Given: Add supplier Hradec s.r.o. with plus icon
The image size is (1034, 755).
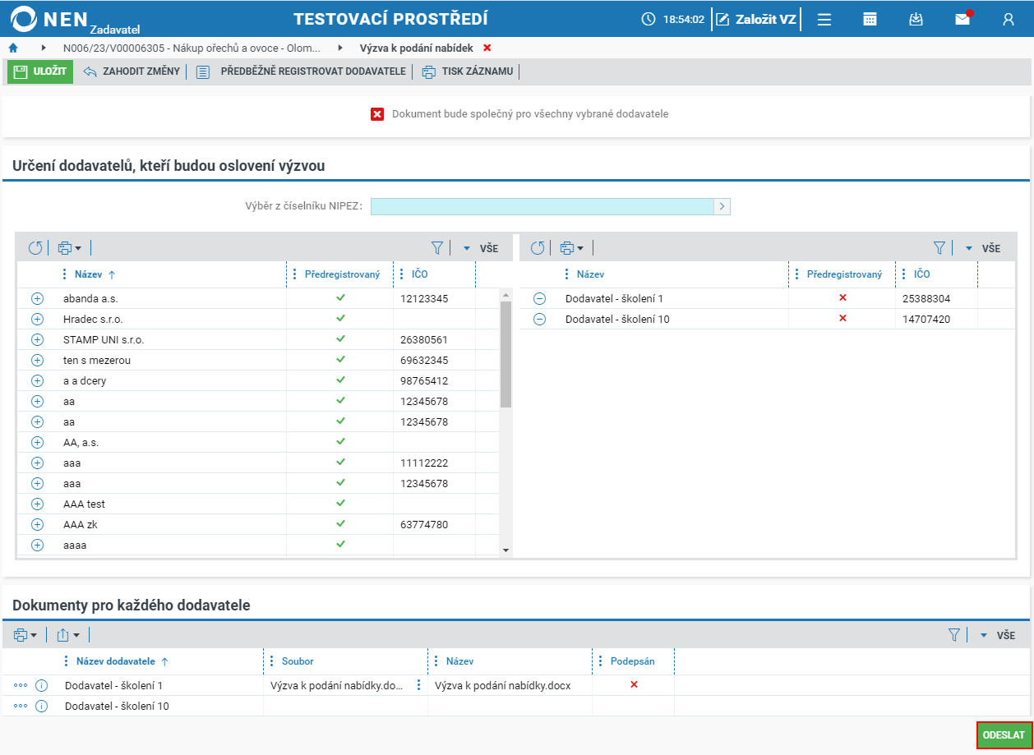Looking at the screenshot, I should 37,319.
